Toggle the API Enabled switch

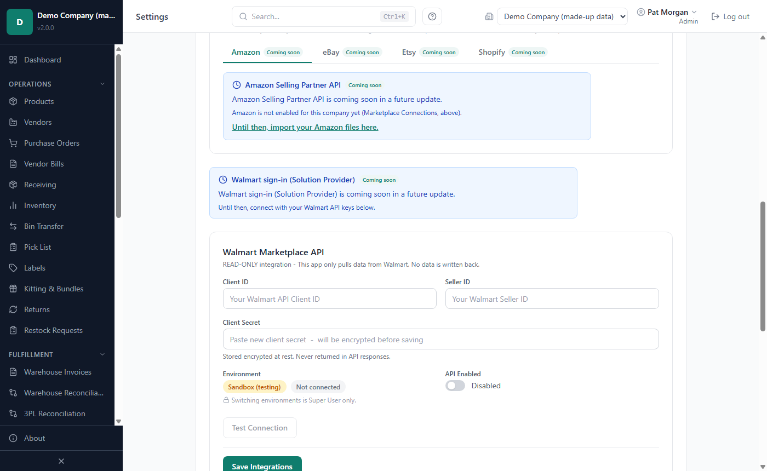pos(455,386)
